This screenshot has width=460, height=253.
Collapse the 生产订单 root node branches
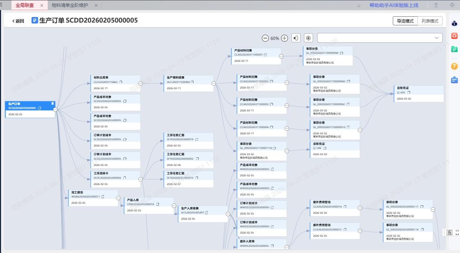tap(55, 109)
